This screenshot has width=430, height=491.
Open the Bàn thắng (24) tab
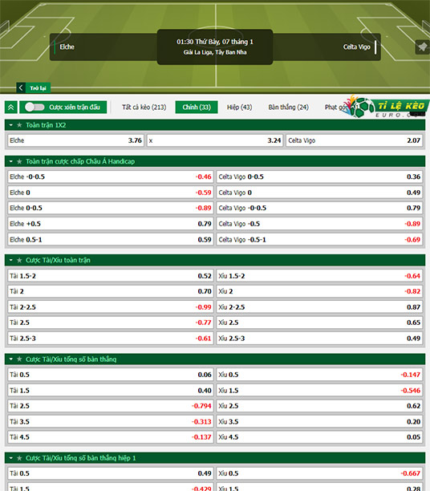pyautogui.click(x=289, y=107)
